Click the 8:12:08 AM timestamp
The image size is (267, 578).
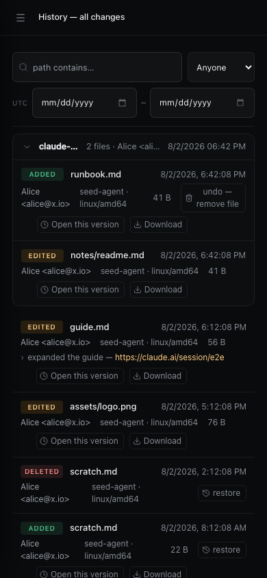(x=203, y=528)
